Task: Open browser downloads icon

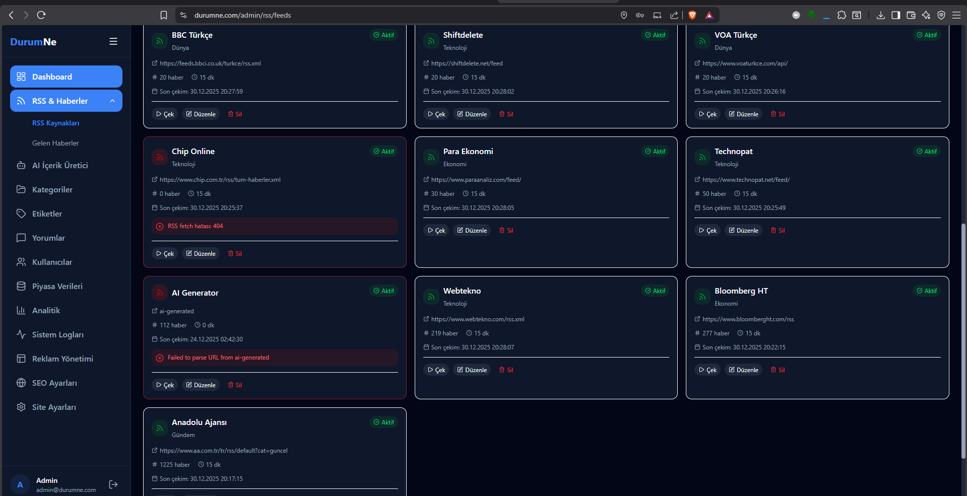Action: tap(881, 15)
